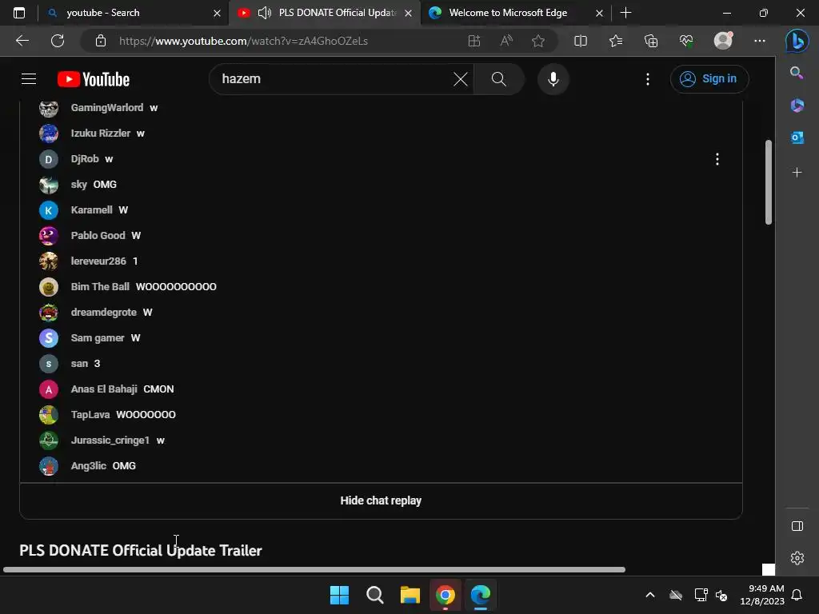Click the horizontal page scrollbar
Image resolution: width=819 pixels, height=614 pixels.
point(314,569)
